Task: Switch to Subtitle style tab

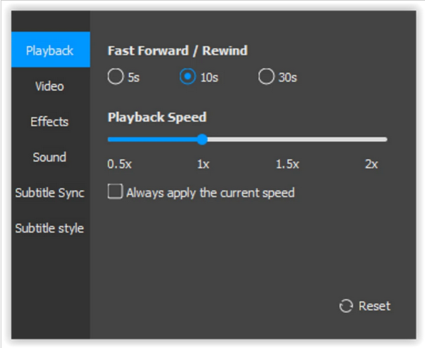Action: tap(51, 228)
